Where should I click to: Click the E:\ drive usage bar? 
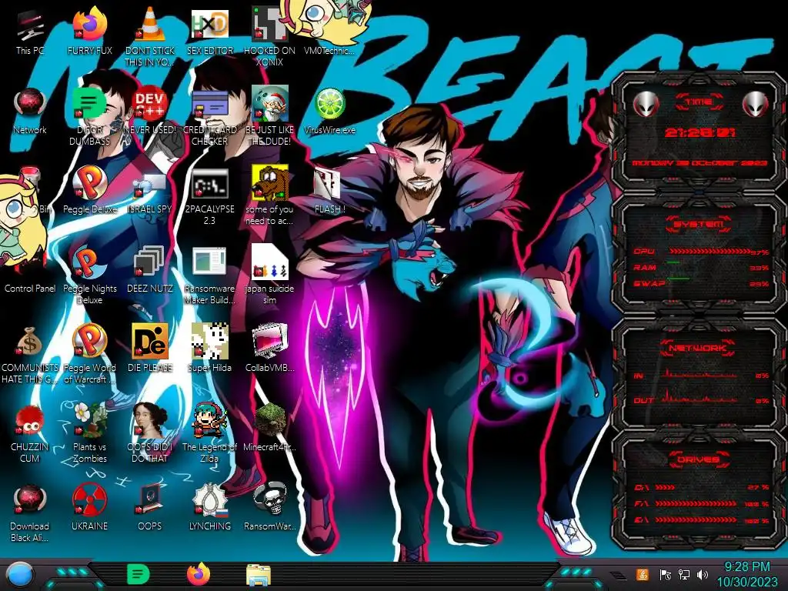(696, 519)
